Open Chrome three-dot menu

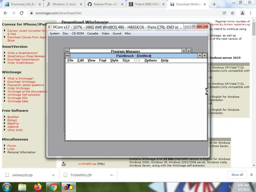coord(250,13)
